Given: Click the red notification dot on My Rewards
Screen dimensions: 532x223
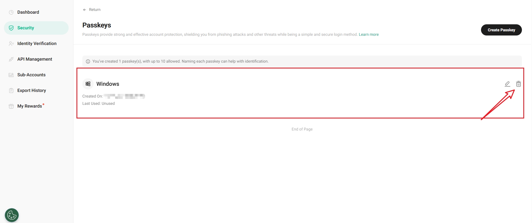Looking at the screenshot, I should 43,104.
